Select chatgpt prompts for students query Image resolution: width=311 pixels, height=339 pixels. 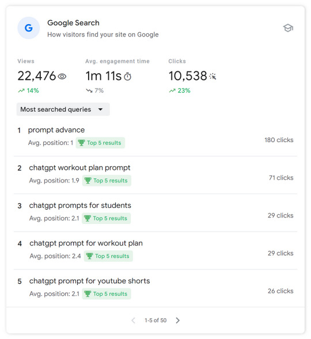pyautogui.click(x=80, y=205)
